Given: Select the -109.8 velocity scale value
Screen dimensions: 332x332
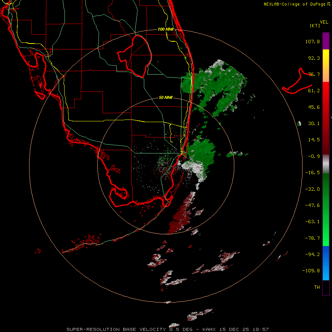Looking at the screenshot, I should coord(311,271).
